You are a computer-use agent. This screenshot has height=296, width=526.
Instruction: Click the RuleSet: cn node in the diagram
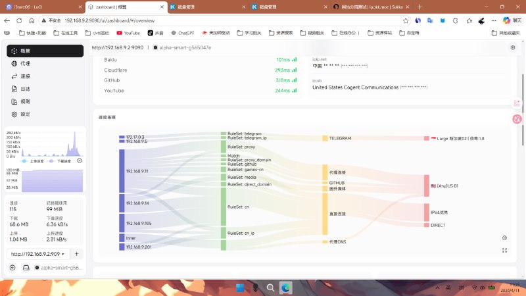[224, 207]
